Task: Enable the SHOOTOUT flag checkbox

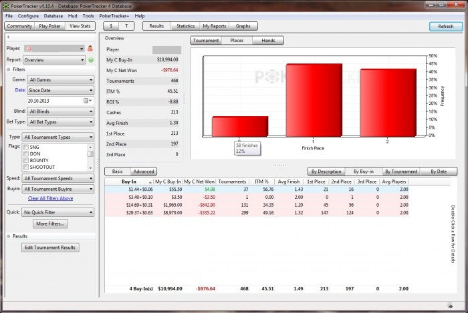Action: coord(26,167)
